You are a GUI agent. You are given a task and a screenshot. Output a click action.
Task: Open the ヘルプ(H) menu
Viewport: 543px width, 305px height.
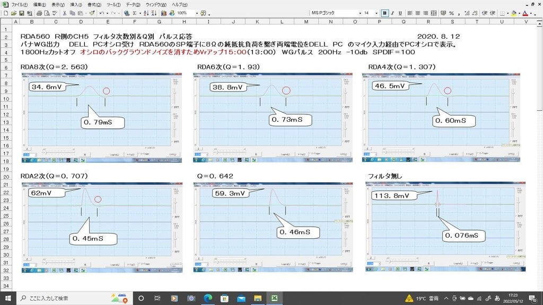180,4
